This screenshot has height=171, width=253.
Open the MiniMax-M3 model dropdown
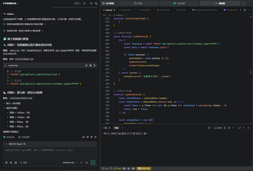[70, 163]
